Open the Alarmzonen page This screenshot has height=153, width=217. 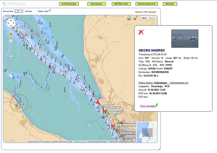pyautogui.click(x=96, y=4)
